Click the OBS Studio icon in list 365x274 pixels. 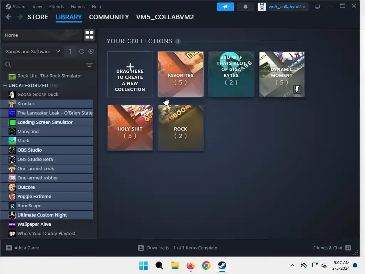[12, 150]
